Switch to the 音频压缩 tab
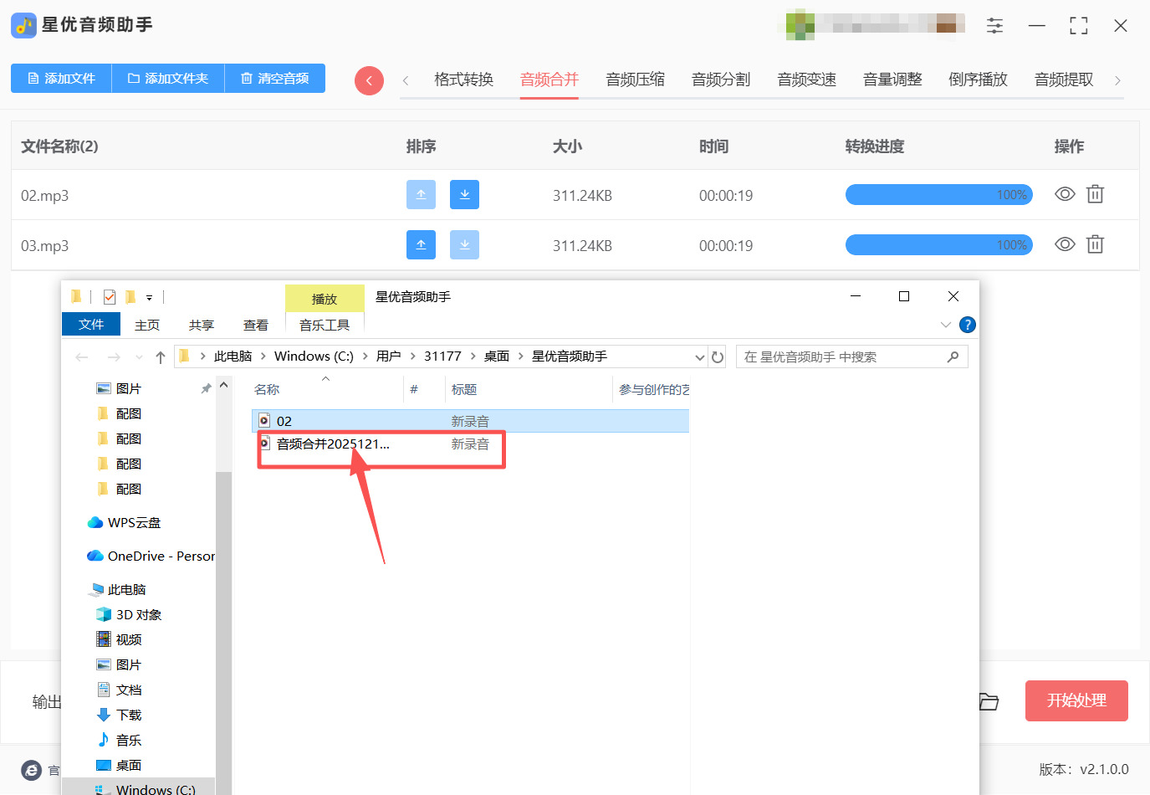This screenshot has height=795, width=1150. tap(636, 79)
